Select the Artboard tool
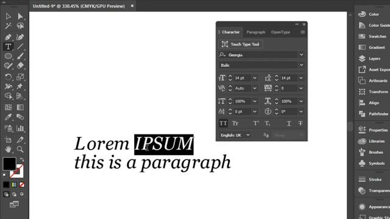Screen dimensions: 390x219 pos(8,140)
